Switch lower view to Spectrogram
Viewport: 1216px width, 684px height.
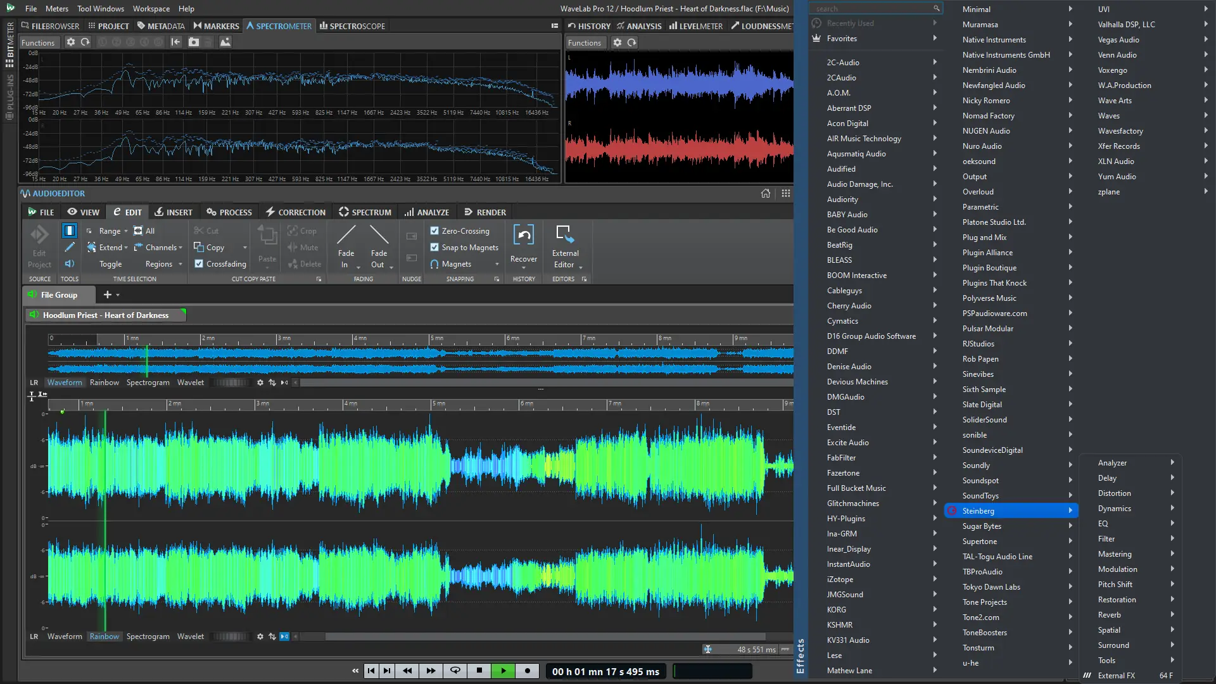(148, 636)
